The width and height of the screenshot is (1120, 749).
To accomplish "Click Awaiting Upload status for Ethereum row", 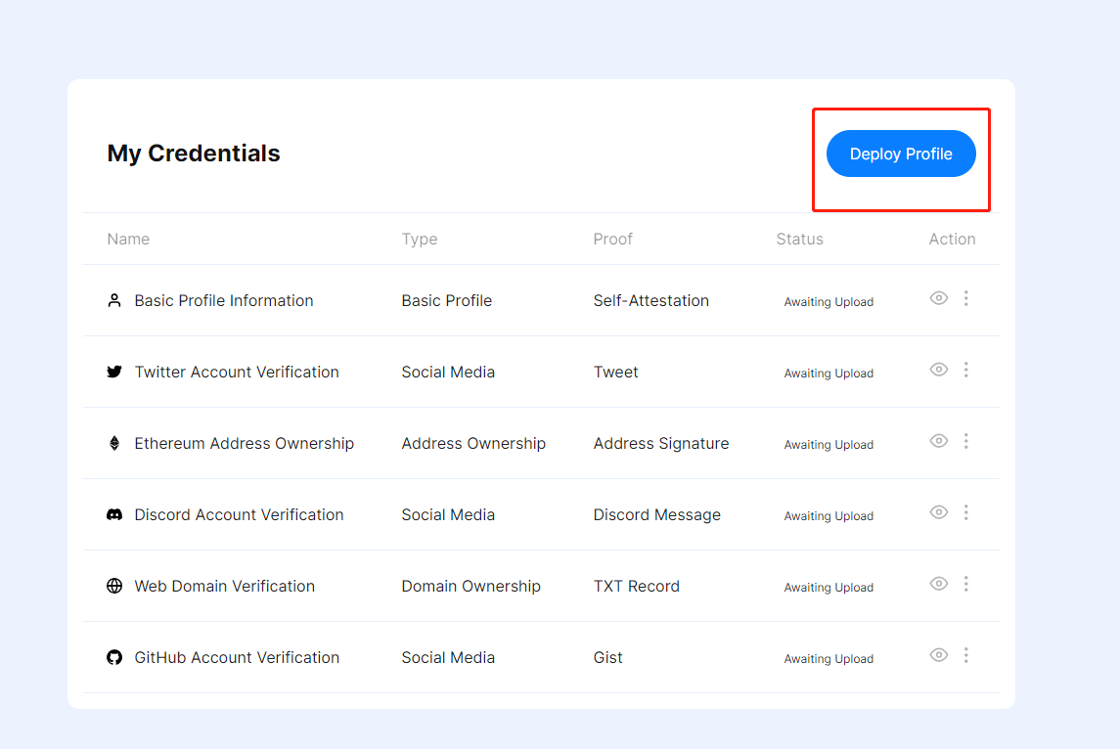I will click(x=829, y=445).
